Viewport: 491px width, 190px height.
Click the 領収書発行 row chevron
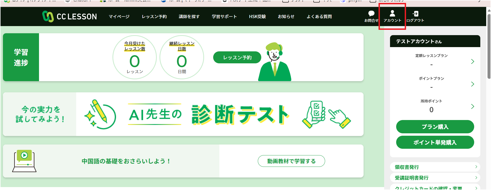(476, 167)
